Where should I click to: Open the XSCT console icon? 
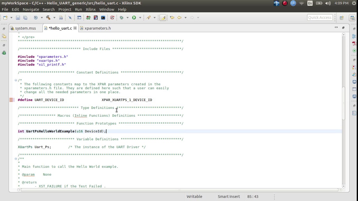click(x=103, y=18)
